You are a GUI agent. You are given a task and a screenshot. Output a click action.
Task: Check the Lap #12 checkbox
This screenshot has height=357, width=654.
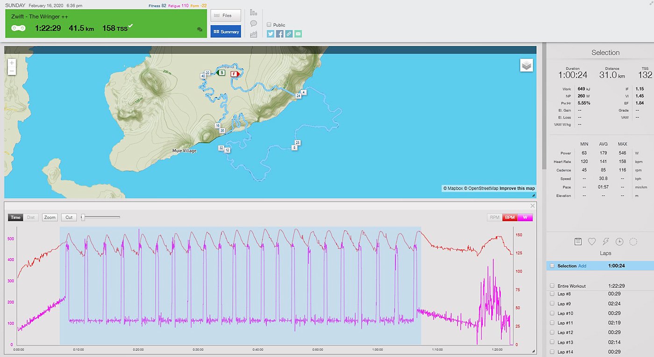pyautogui.click(x=552, y=333)
